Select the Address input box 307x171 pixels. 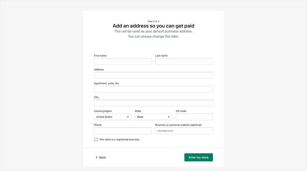(153, 75)
